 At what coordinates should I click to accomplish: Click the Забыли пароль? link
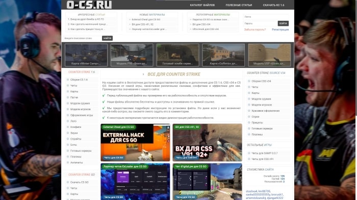pyautogui.click(x=255, y=29)
